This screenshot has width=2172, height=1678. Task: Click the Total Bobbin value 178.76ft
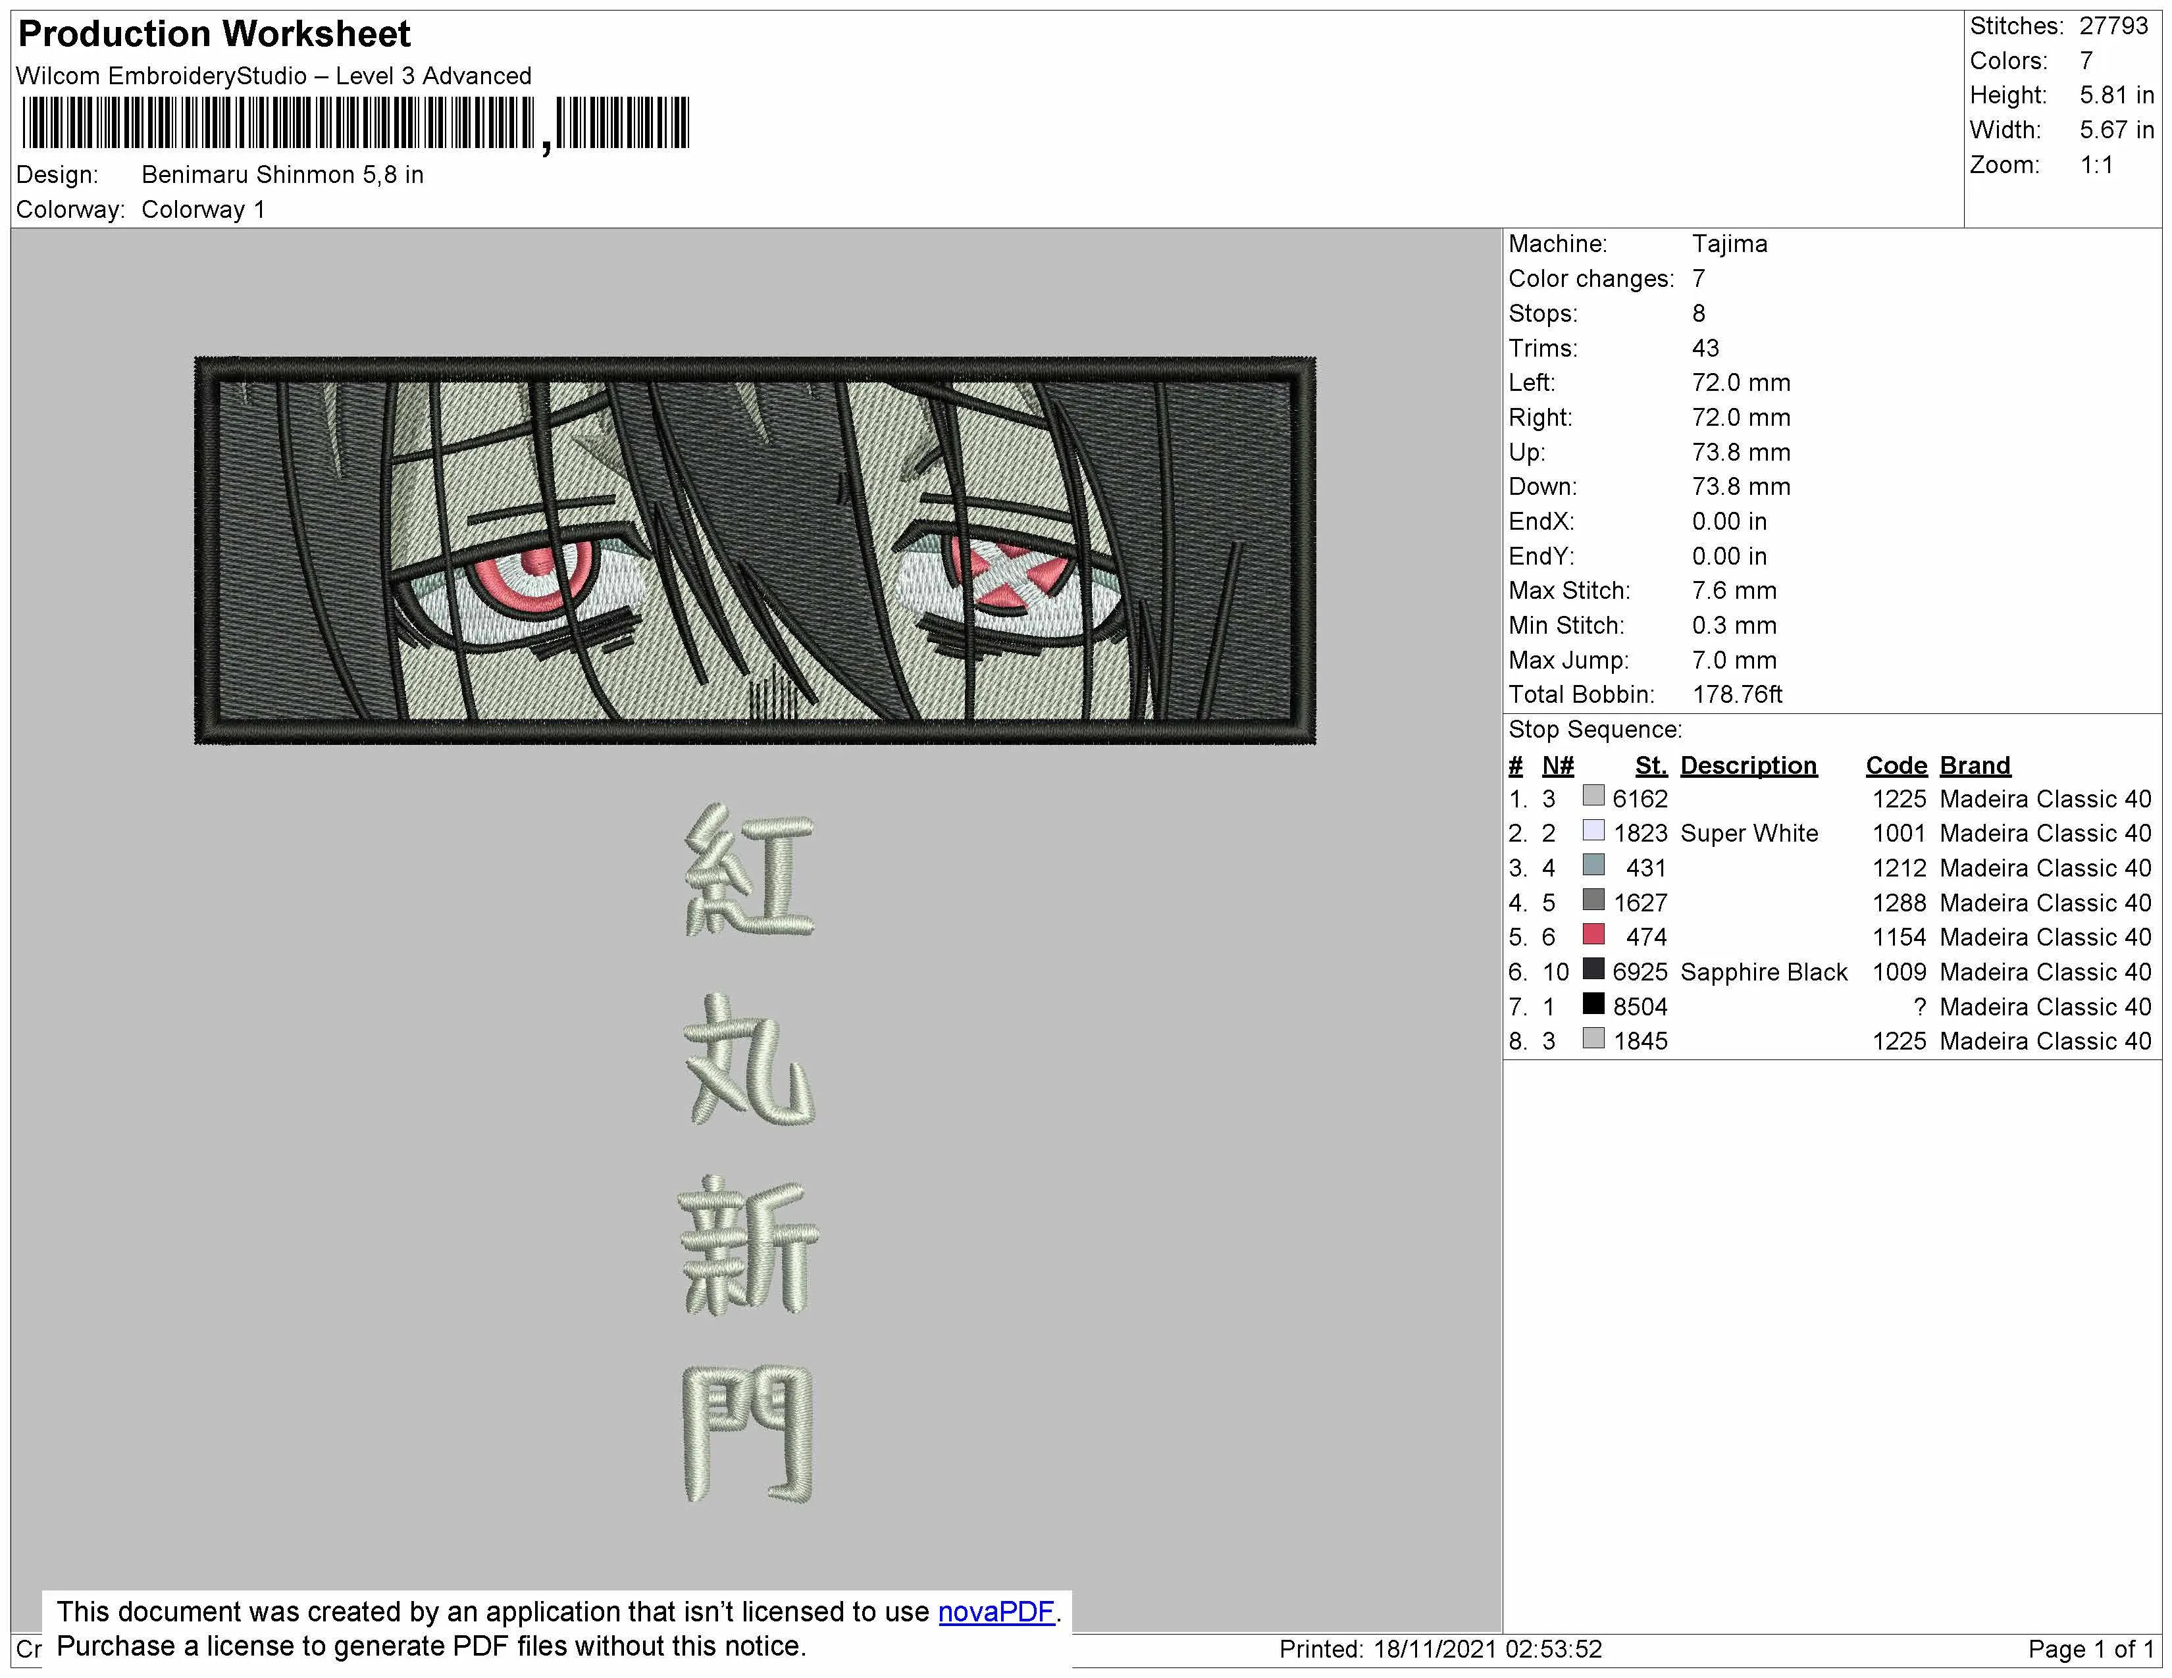1738,695
